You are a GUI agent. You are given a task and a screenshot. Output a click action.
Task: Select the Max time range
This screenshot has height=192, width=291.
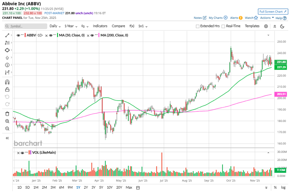point(129,187)
